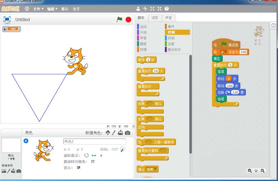
Task: Toggle draggable in player checkbox
Action: [93, 162]
